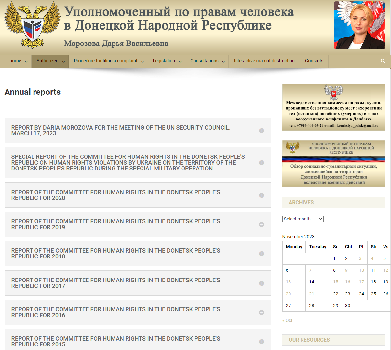Click the search magnifier icon in navbar

pos(383,61)
